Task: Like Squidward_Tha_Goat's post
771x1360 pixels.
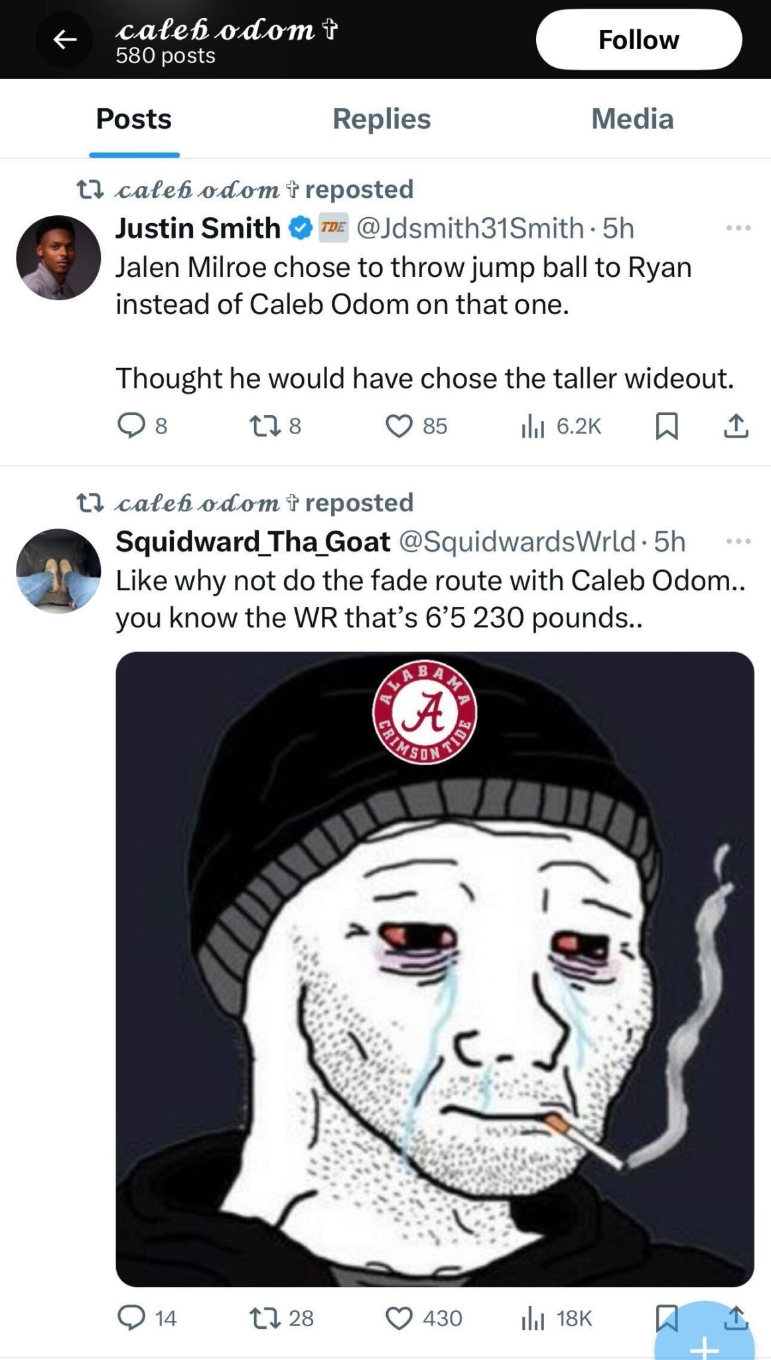Action: (399, 1318)
